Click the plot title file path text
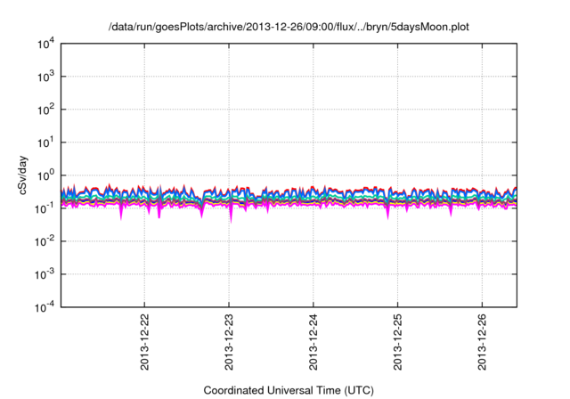 (289, 27)
